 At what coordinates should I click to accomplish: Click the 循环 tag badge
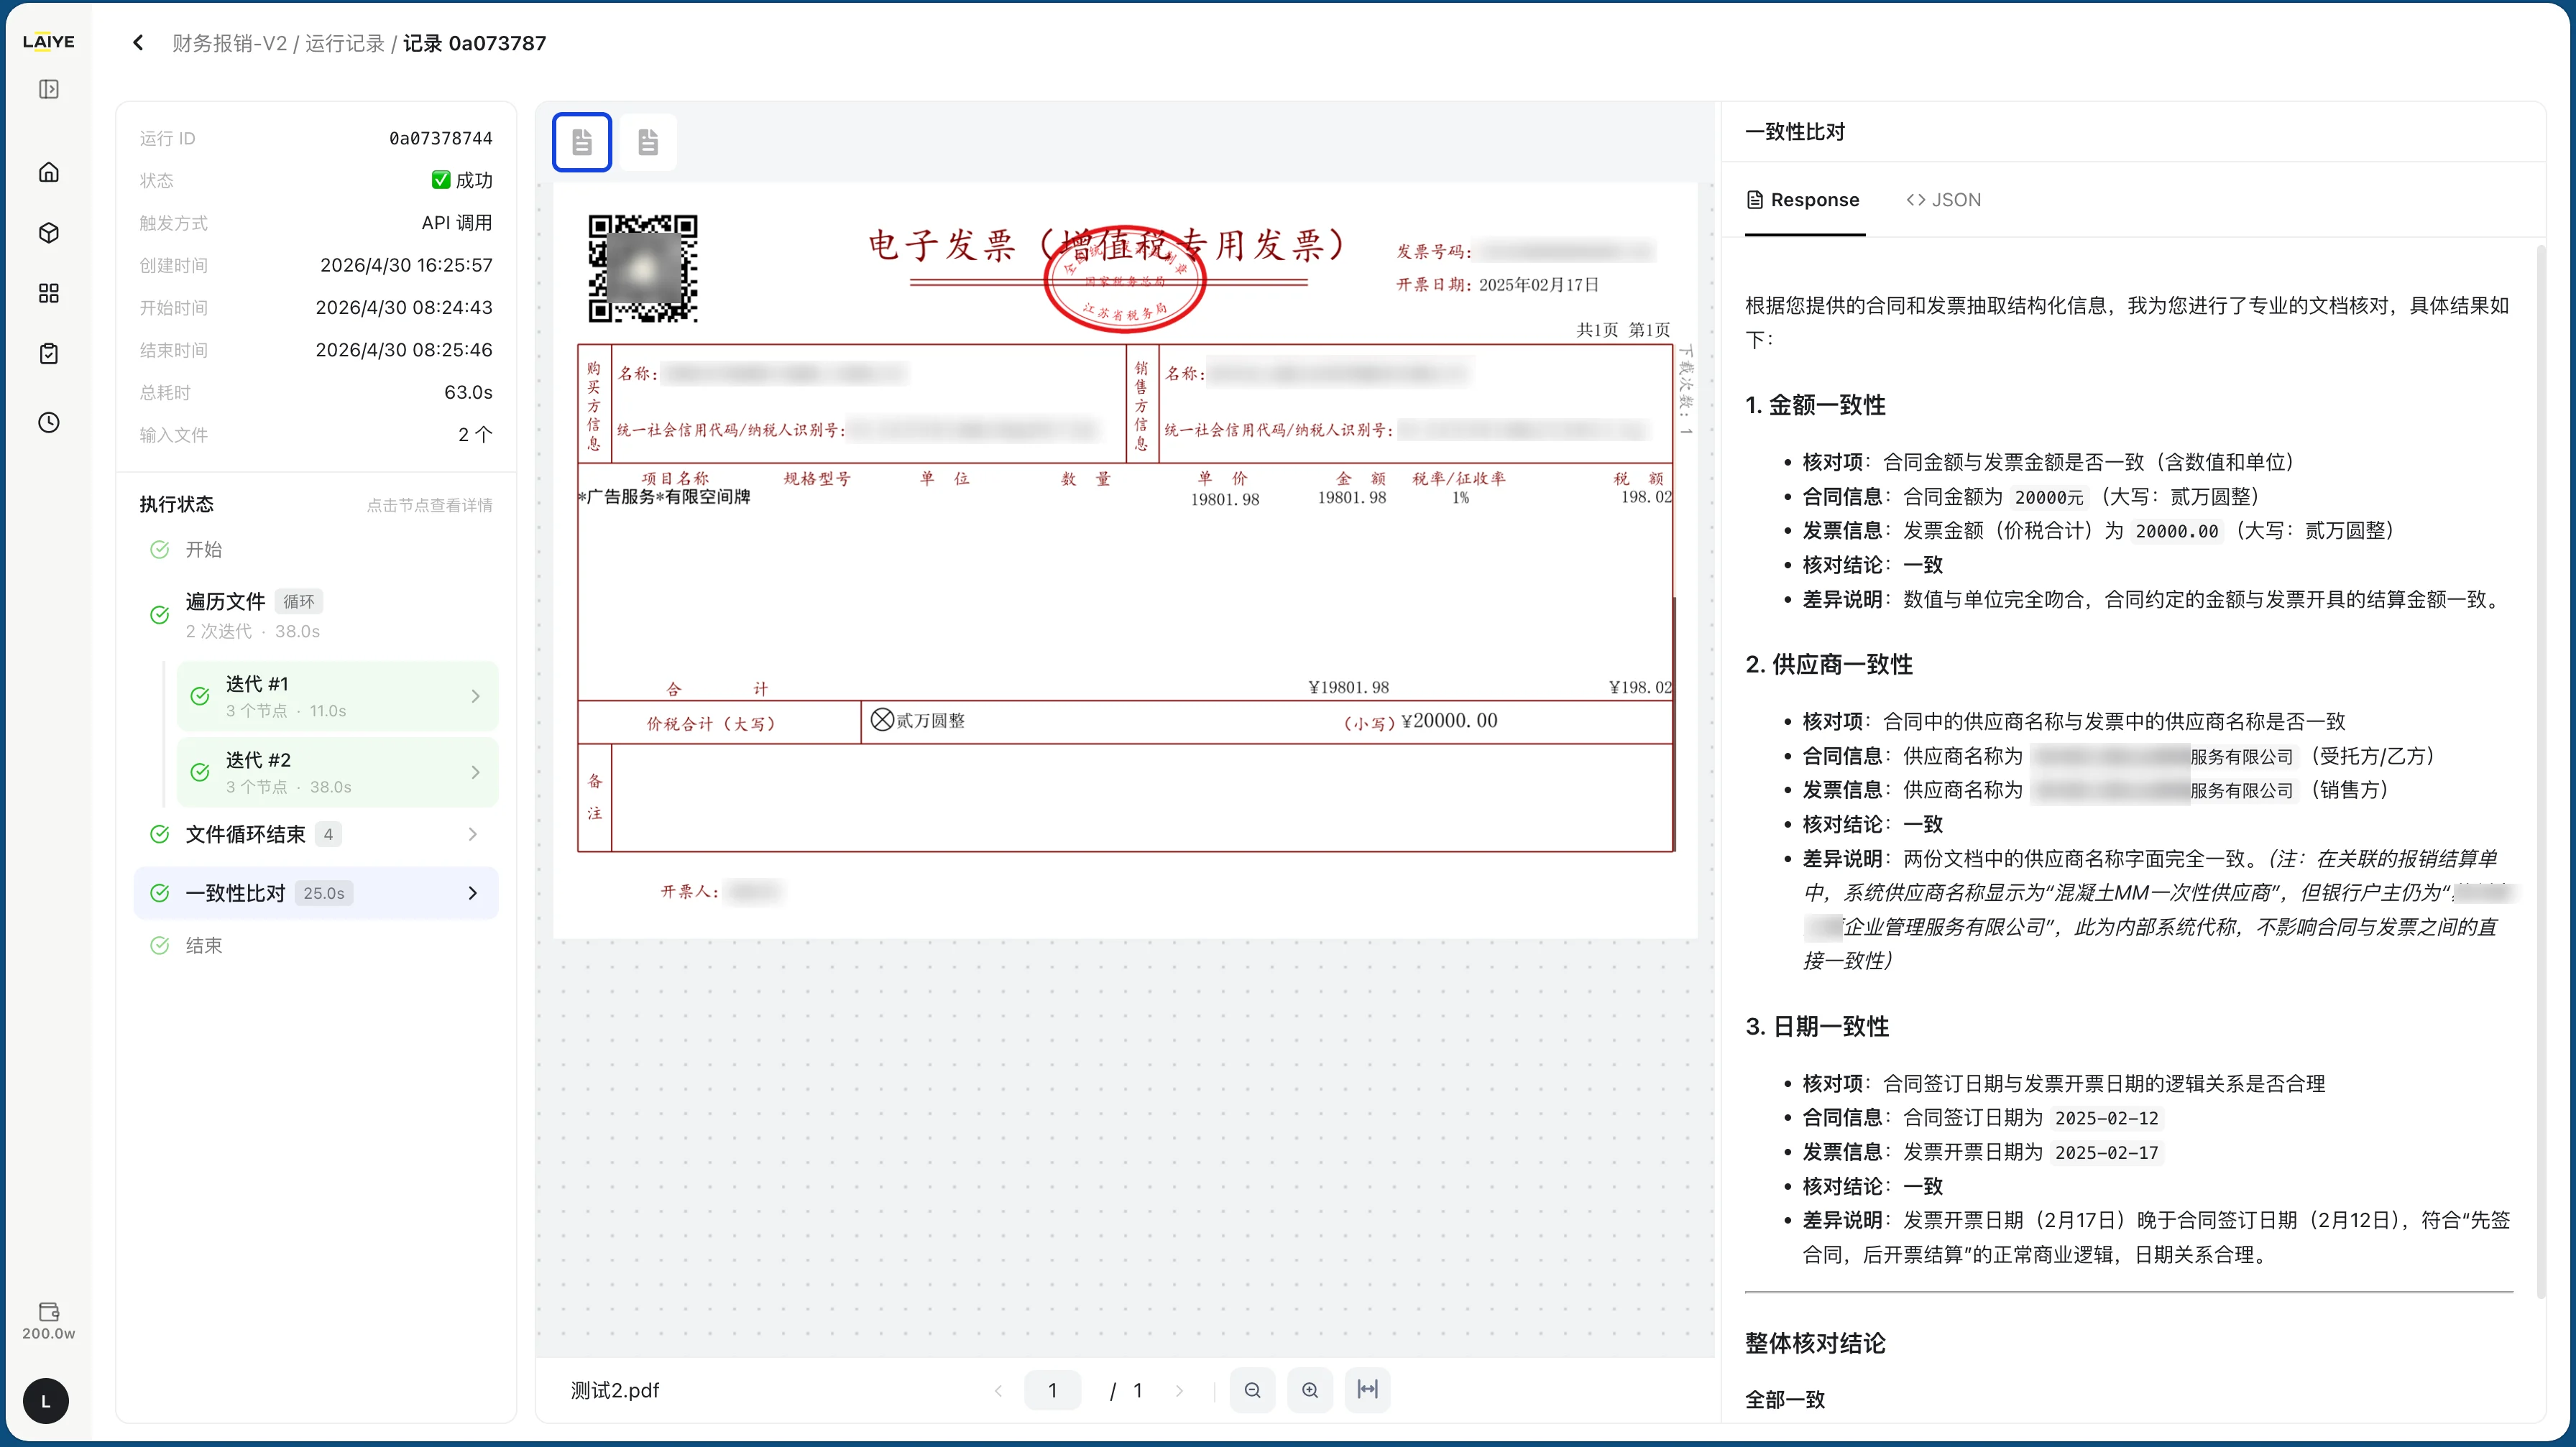299,601
